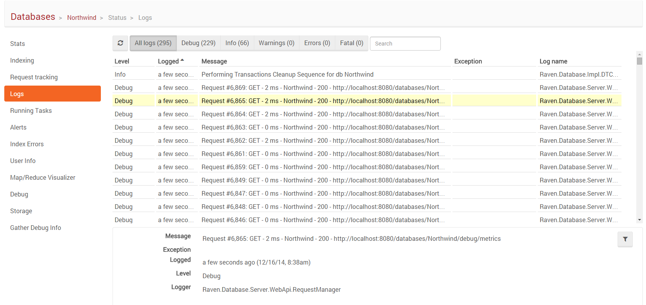
Task: Click the Raven.Database.Impl.DTC log name cell
Action: [x=579, y=74]
